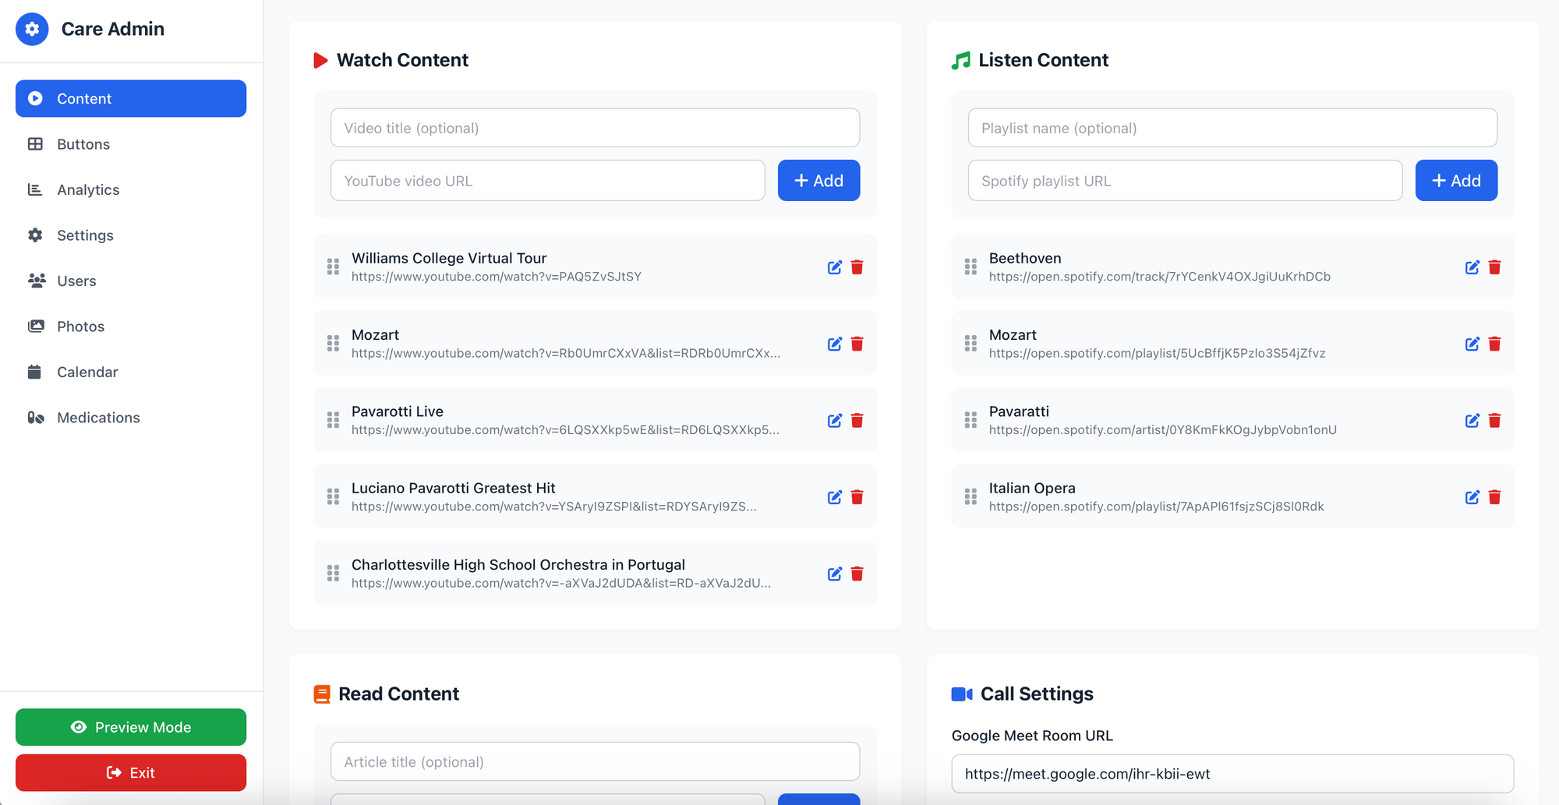Edit the Pavarotti Live video entry
Viewport: 1559px width, 805px height.
[834, 420]
